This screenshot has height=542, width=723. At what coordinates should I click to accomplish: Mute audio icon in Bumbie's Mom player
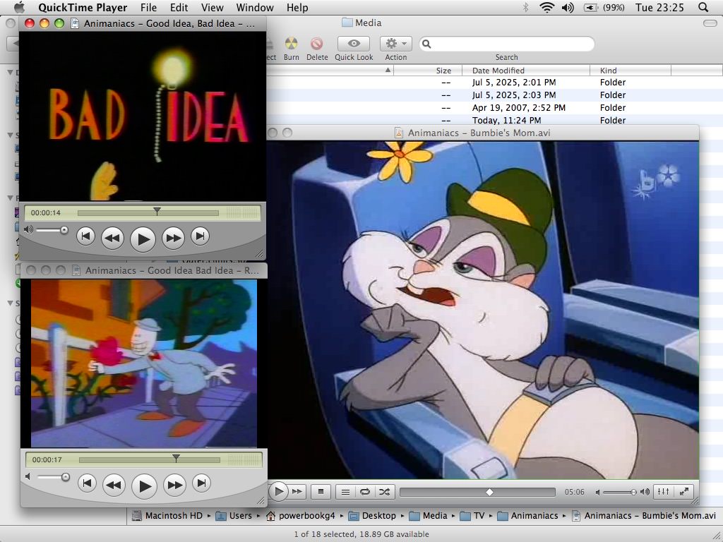click(x=597, y=492)
